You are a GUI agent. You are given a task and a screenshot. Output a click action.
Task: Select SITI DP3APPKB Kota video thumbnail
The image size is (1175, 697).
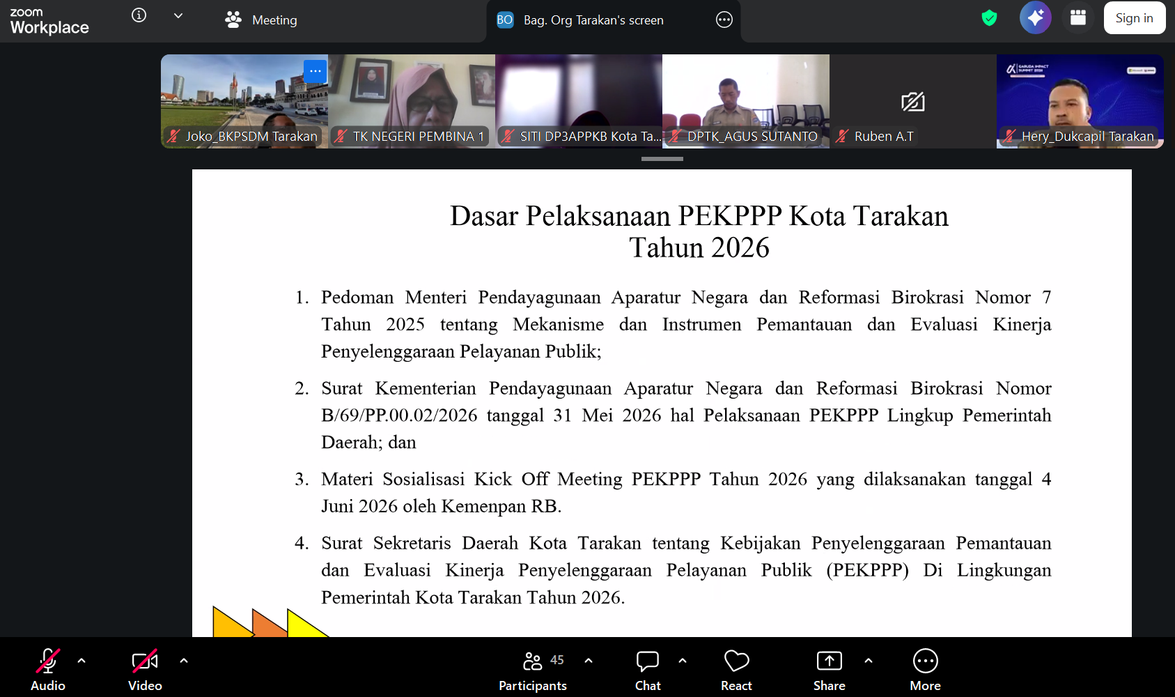pos(579,101)
